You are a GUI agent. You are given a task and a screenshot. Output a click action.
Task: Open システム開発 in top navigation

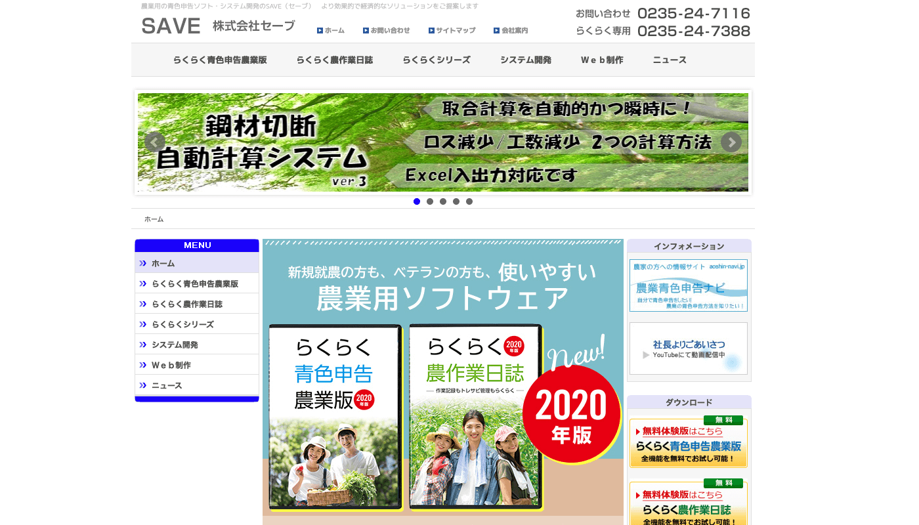point(525,60)
